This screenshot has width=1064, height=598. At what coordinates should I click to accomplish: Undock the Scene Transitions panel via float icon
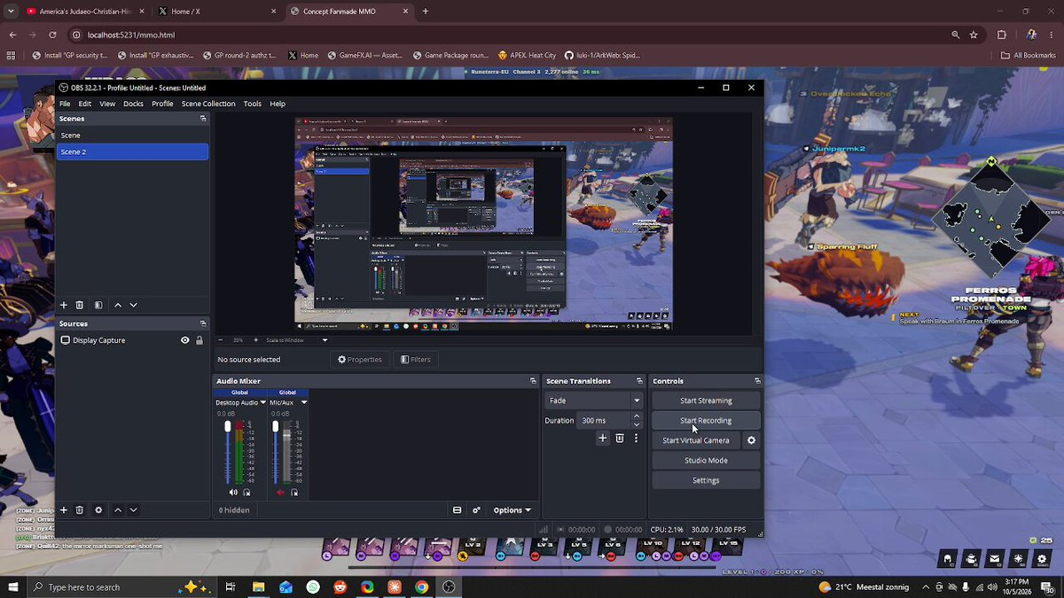click(x=639, y=381)
